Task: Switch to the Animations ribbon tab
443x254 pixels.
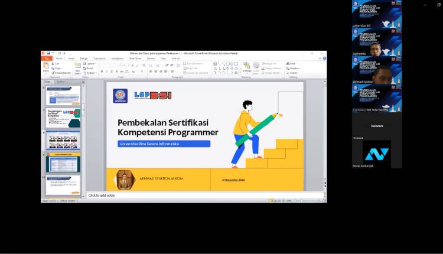Action: 118,58
